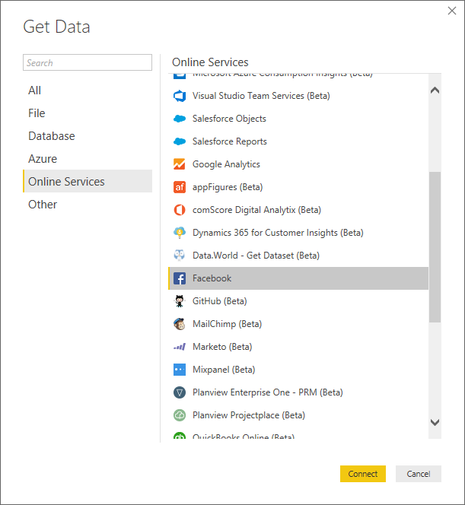Image resolution: width=465 pixels, height=505 pixels.
Task: Select Data.World - Get Dataset (Beta) text
Action: pyautogui.click(x=256, y=256)
